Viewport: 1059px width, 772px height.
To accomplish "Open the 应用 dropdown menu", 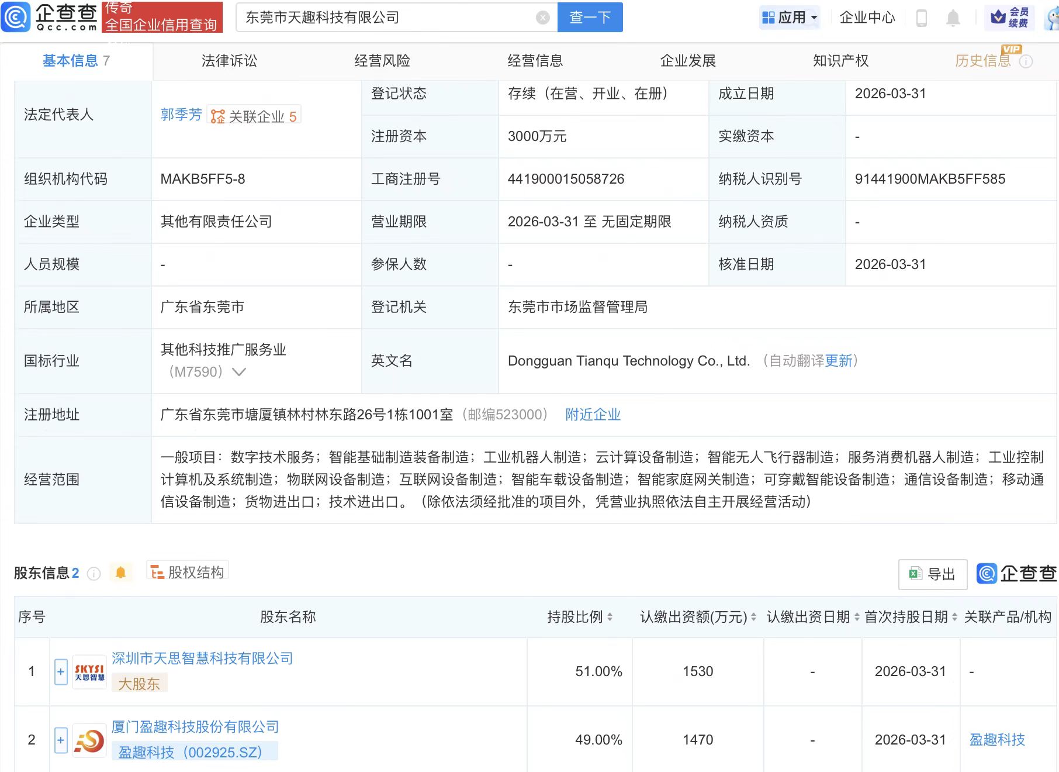I will pyautogui.click(x=790, y=18).
